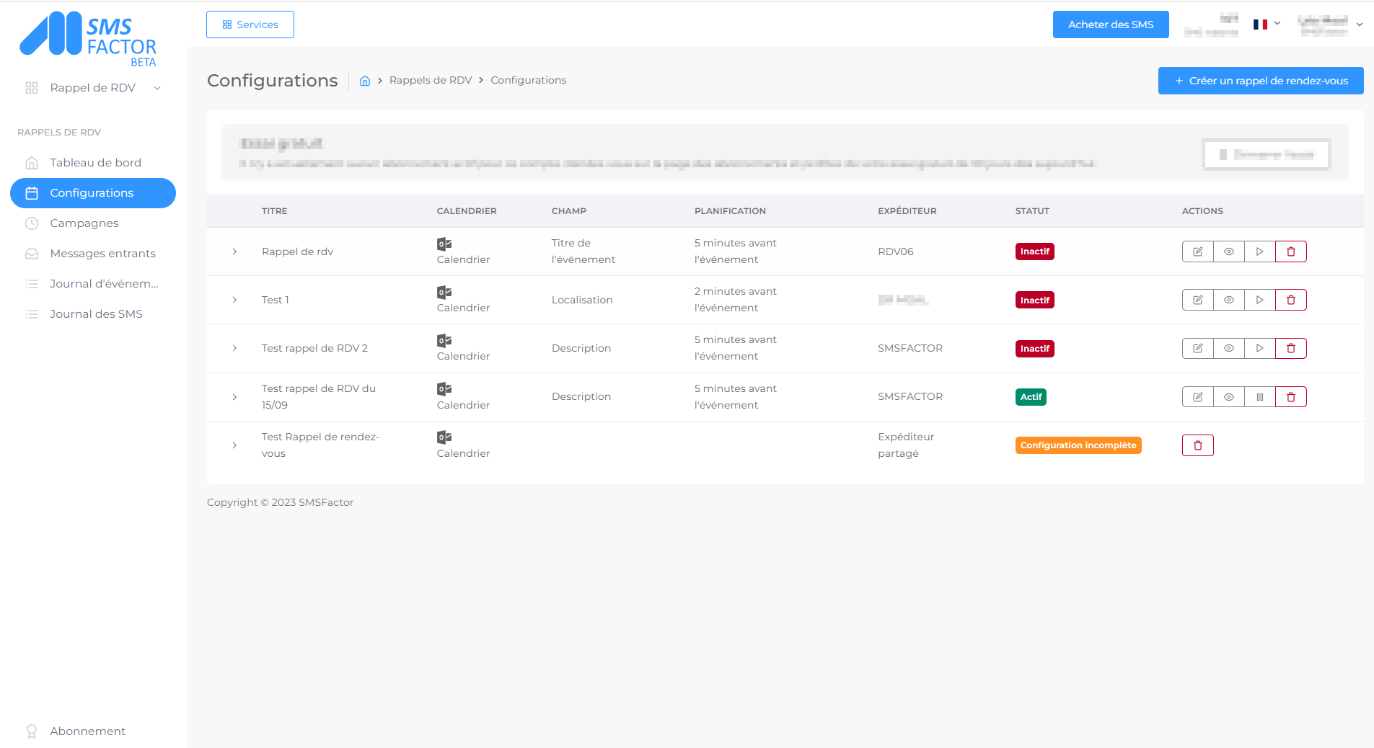Preview Test rappel de RDV 2 via eye icon
The height and width of the screenshot is (748, 1374).
pos(1228,349)
